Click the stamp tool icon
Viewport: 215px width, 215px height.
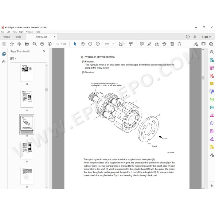(164, 44)
